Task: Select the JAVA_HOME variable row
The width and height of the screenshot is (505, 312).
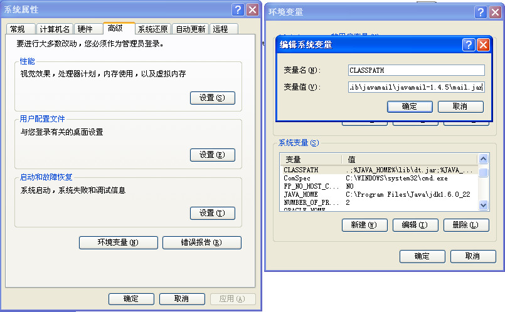Action: pos(379,194)
